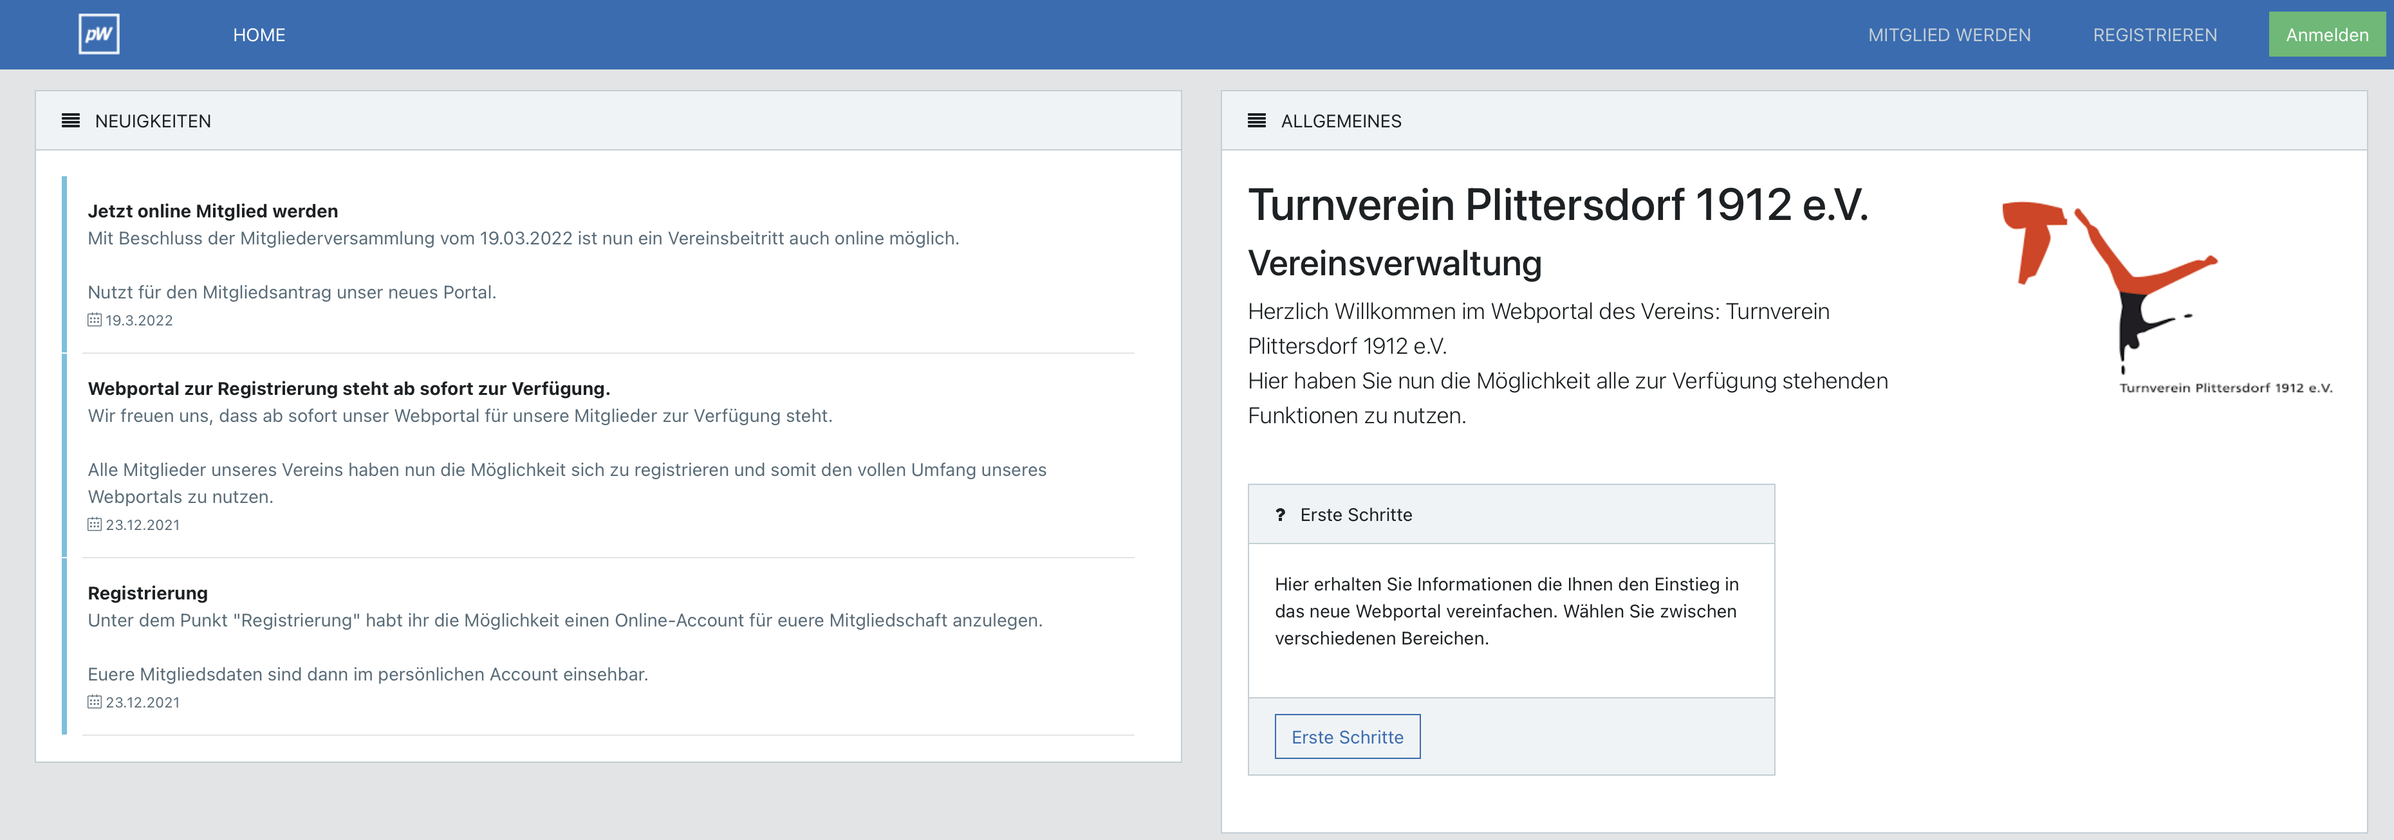
Task: Click the list icon beside NEUIGKEITEN
Action: coord(71,121)
